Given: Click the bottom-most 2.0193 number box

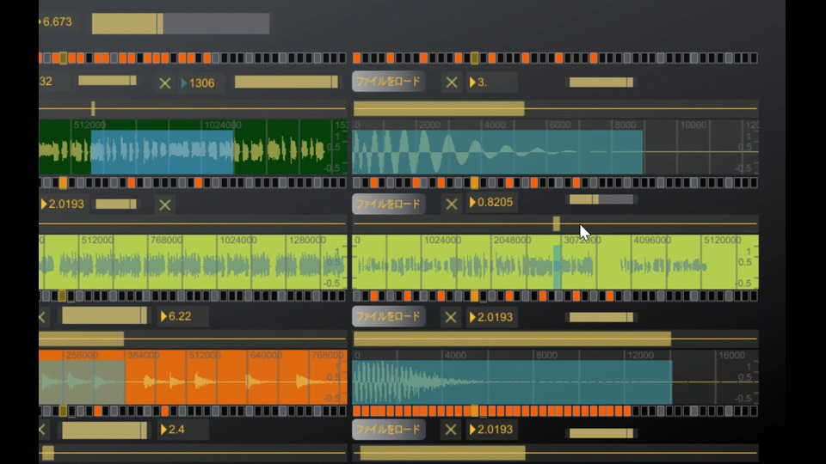Looking at the screenshot, I should pyautogui.click(x=492, y=430).
